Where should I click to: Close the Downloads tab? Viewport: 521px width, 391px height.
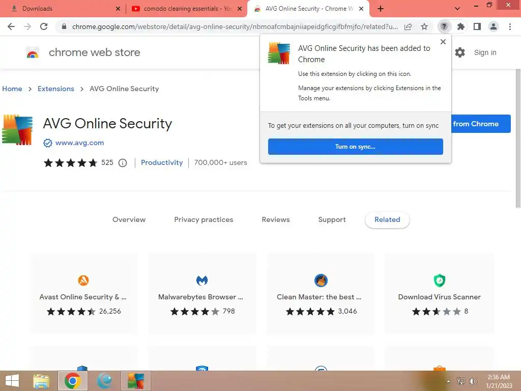(118, 9)
